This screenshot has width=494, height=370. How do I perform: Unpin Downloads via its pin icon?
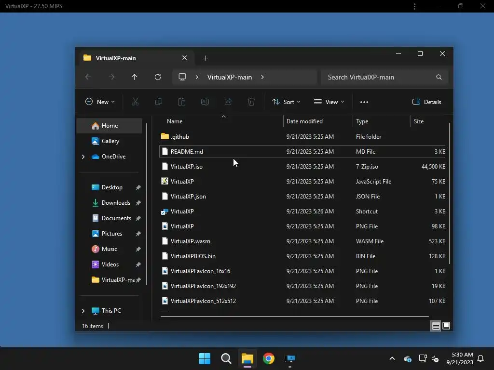138,203
